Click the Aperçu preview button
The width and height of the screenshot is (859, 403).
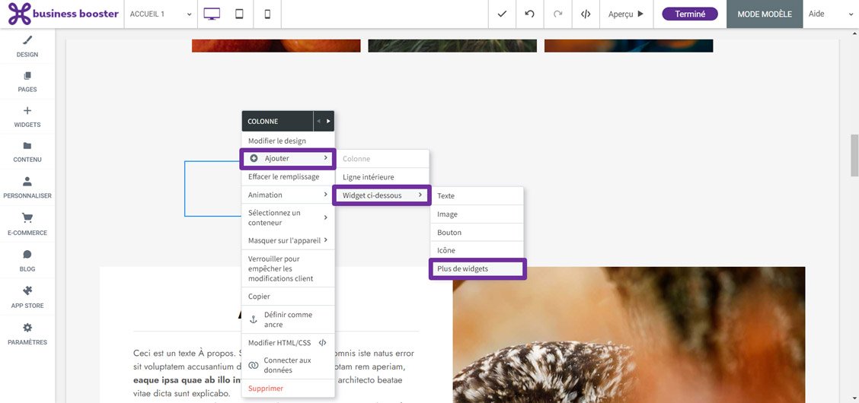[x=625, y=14]
